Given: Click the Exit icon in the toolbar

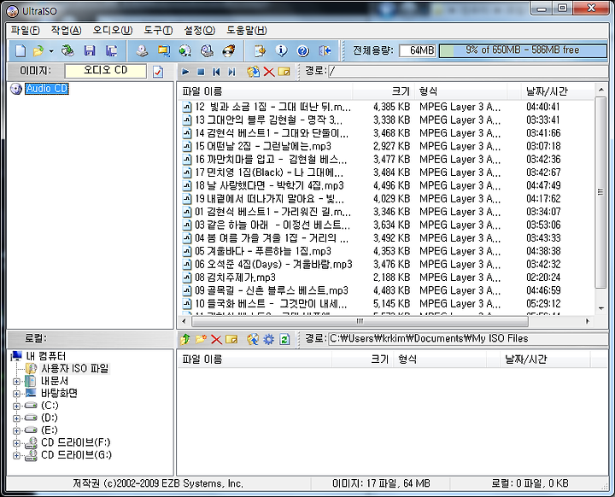Looking at the screenshot, I should tap(325, 50).
